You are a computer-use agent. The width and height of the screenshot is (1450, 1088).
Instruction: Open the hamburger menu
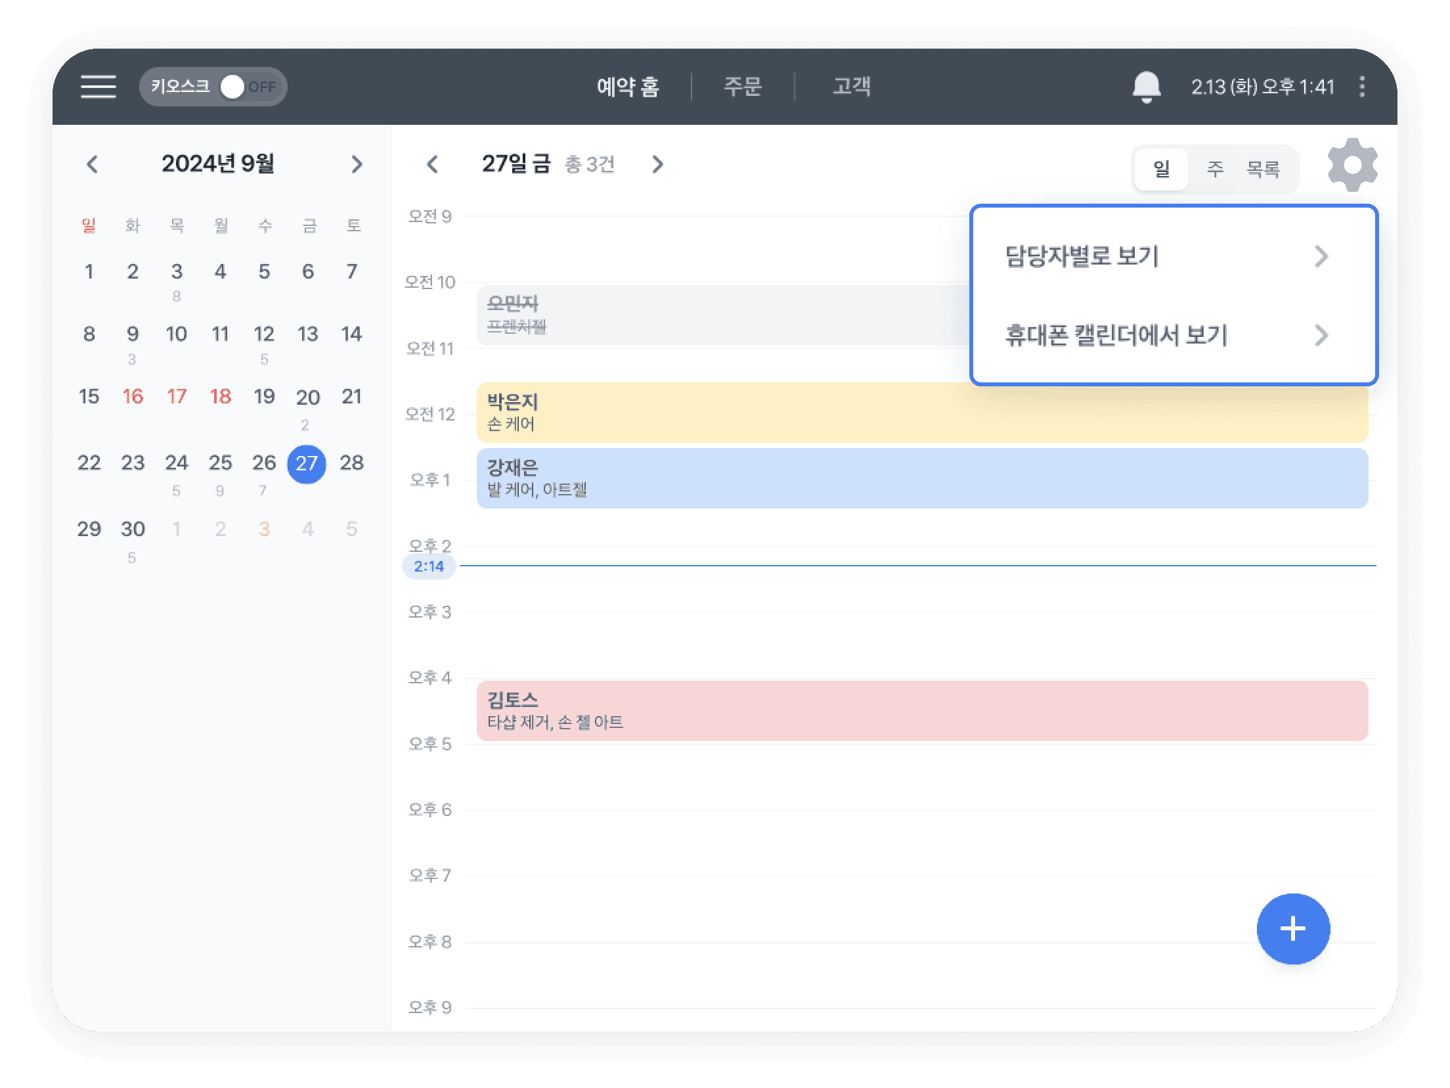pyautogui.click(x=99, y=86)
